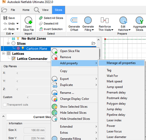Click Export icon in context menu
Image resolution: width=146 pixels, height=140 pixels.
[x=55, y=79]
